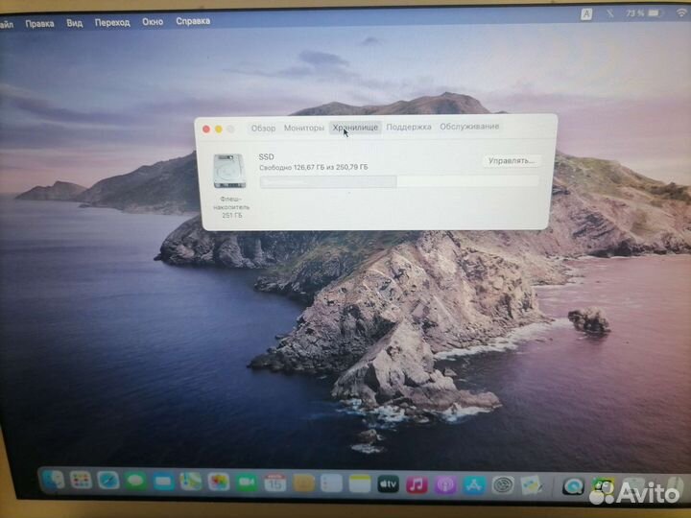Open Launchpad in the Dock
This screenshot has height=518, width=691.
pyautogui.click(x=81, y=481)
